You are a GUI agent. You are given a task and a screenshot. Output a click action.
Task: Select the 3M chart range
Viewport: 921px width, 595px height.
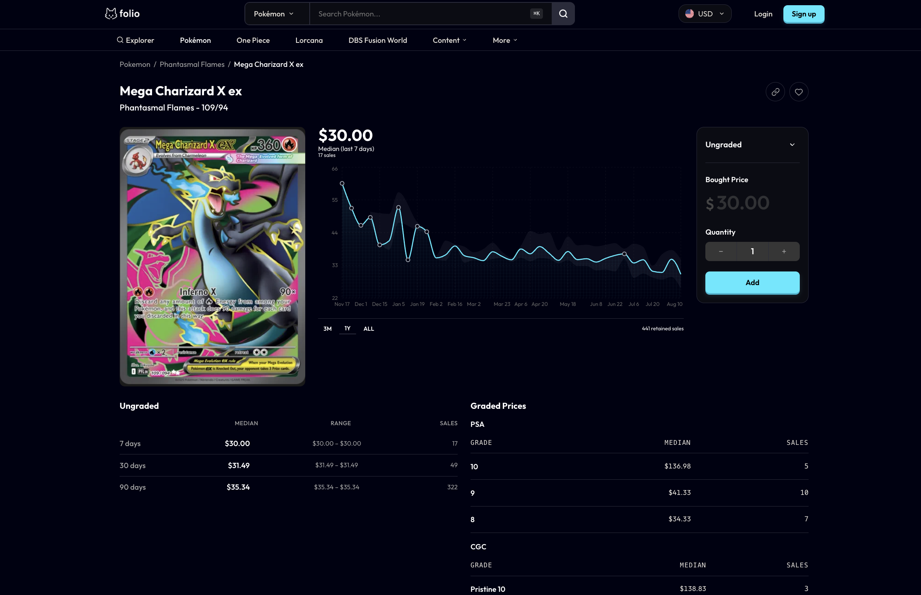coord(327,329)
